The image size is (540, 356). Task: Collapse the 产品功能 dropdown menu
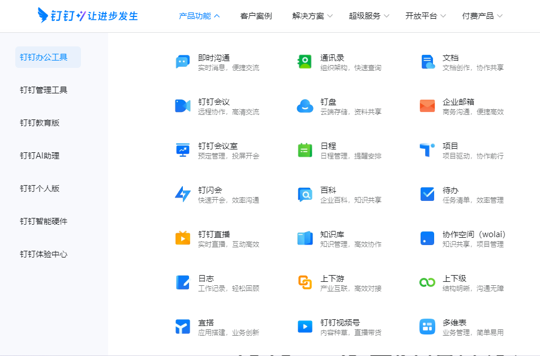199,16
